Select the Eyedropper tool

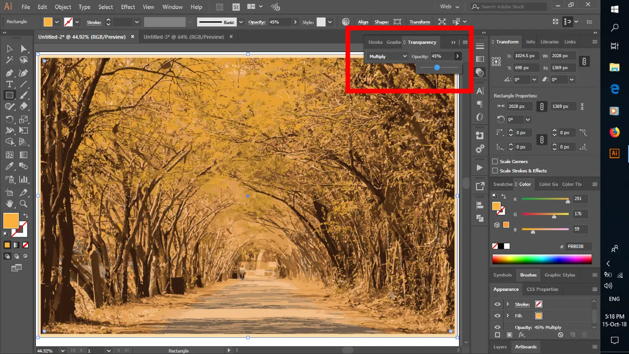click(x=9, y=167)
